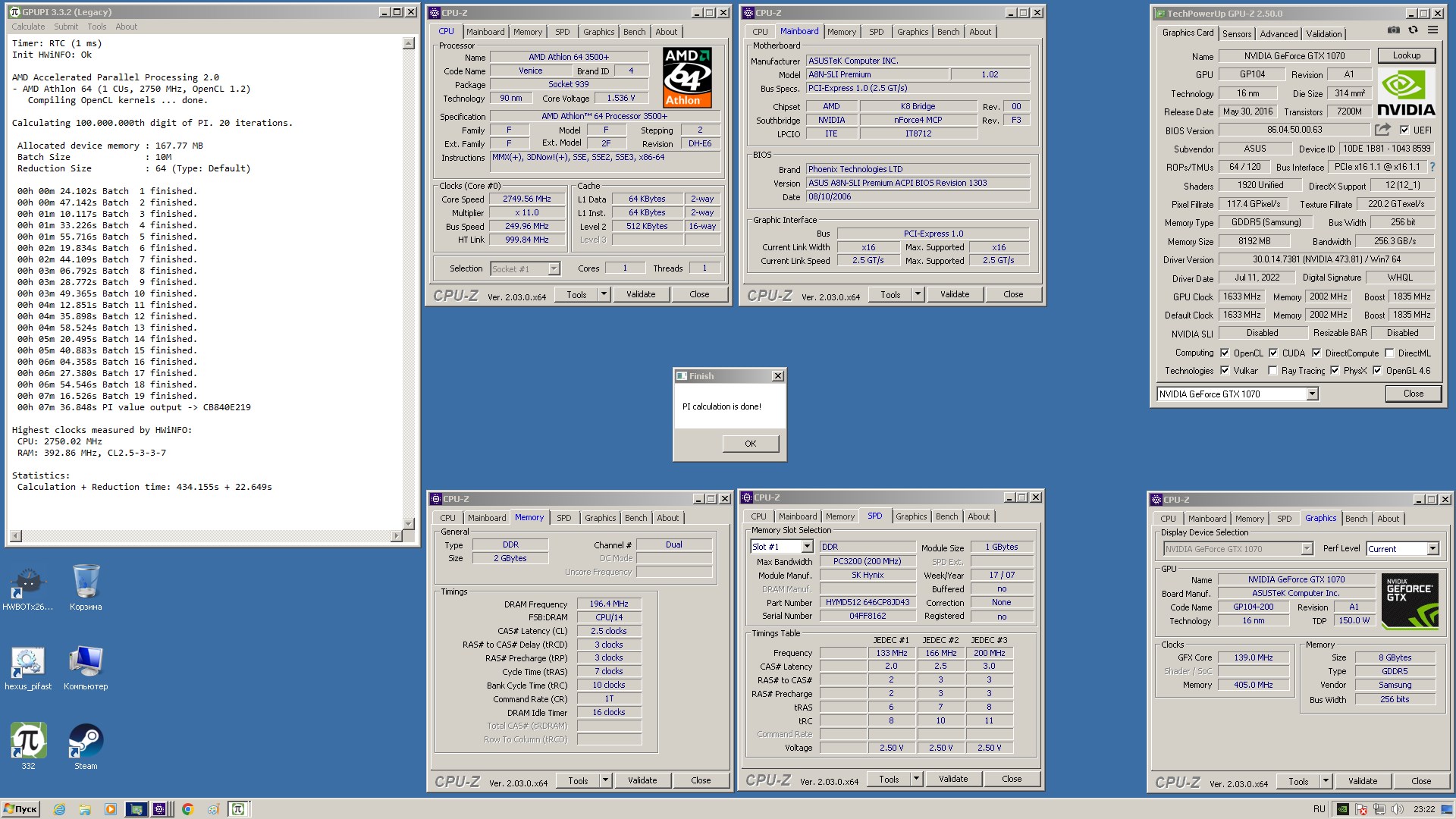The image size is (1456, 819).
Task: Toggle the OpenGL 4.6 checkbox
Action: [x=1377, y=370]
